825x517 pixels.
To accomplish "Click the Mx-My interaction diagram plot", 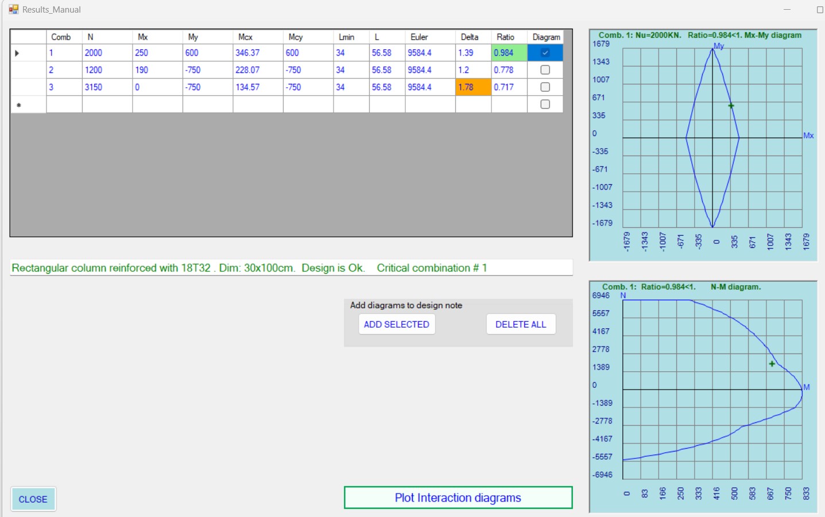I will pyautogui.click(x=703, y=145).
